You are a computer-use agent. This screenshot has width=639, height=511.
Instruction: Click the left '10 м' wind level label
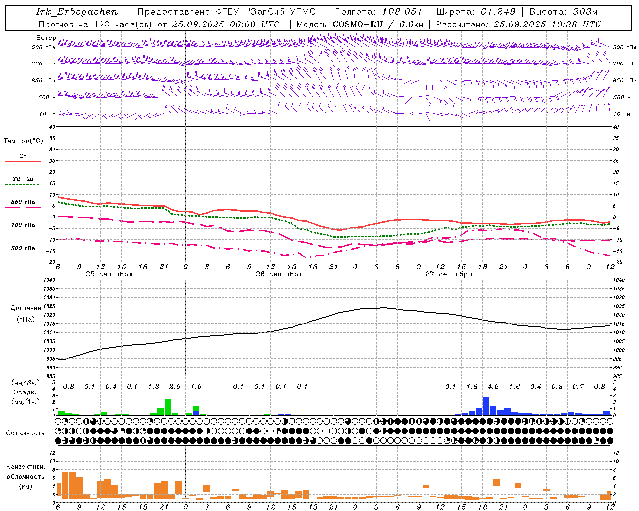47,114
